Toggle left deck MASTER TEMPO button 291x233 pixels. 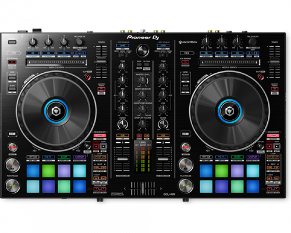tap(101, 89)
